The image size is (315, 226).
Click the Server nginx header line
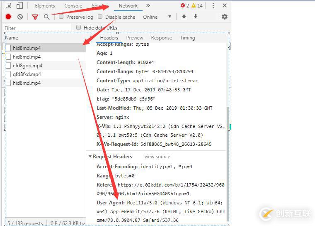pos(113,117)
